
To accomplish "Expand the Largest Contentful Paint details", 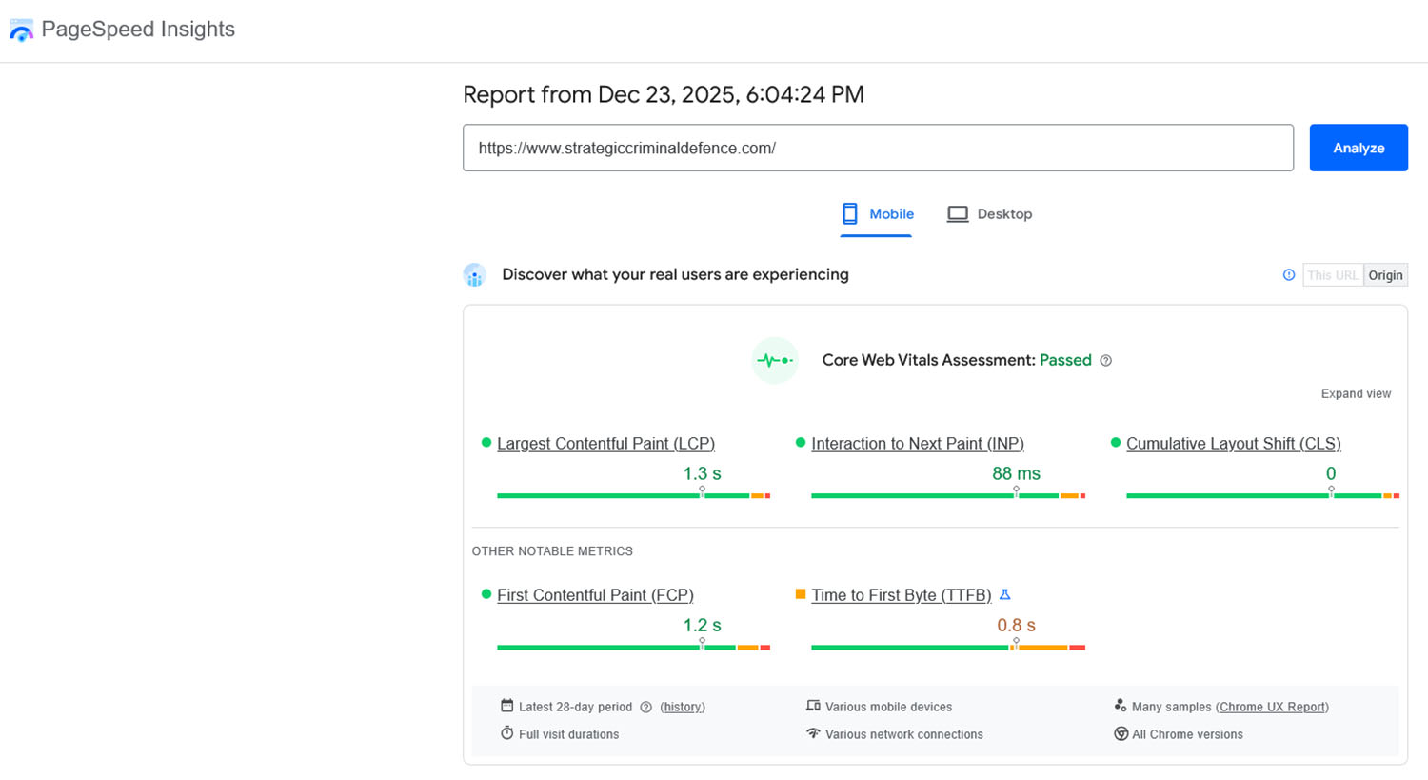I will coord(605,443).
